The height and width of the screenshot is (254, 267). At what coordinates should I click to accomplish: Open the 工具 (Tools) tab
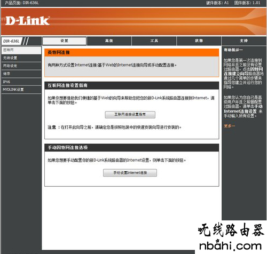click(154, 41)
